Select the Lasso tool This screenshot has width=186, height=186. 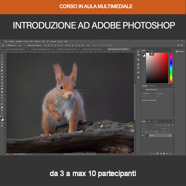pyautogui.click(x=2, y=58)
